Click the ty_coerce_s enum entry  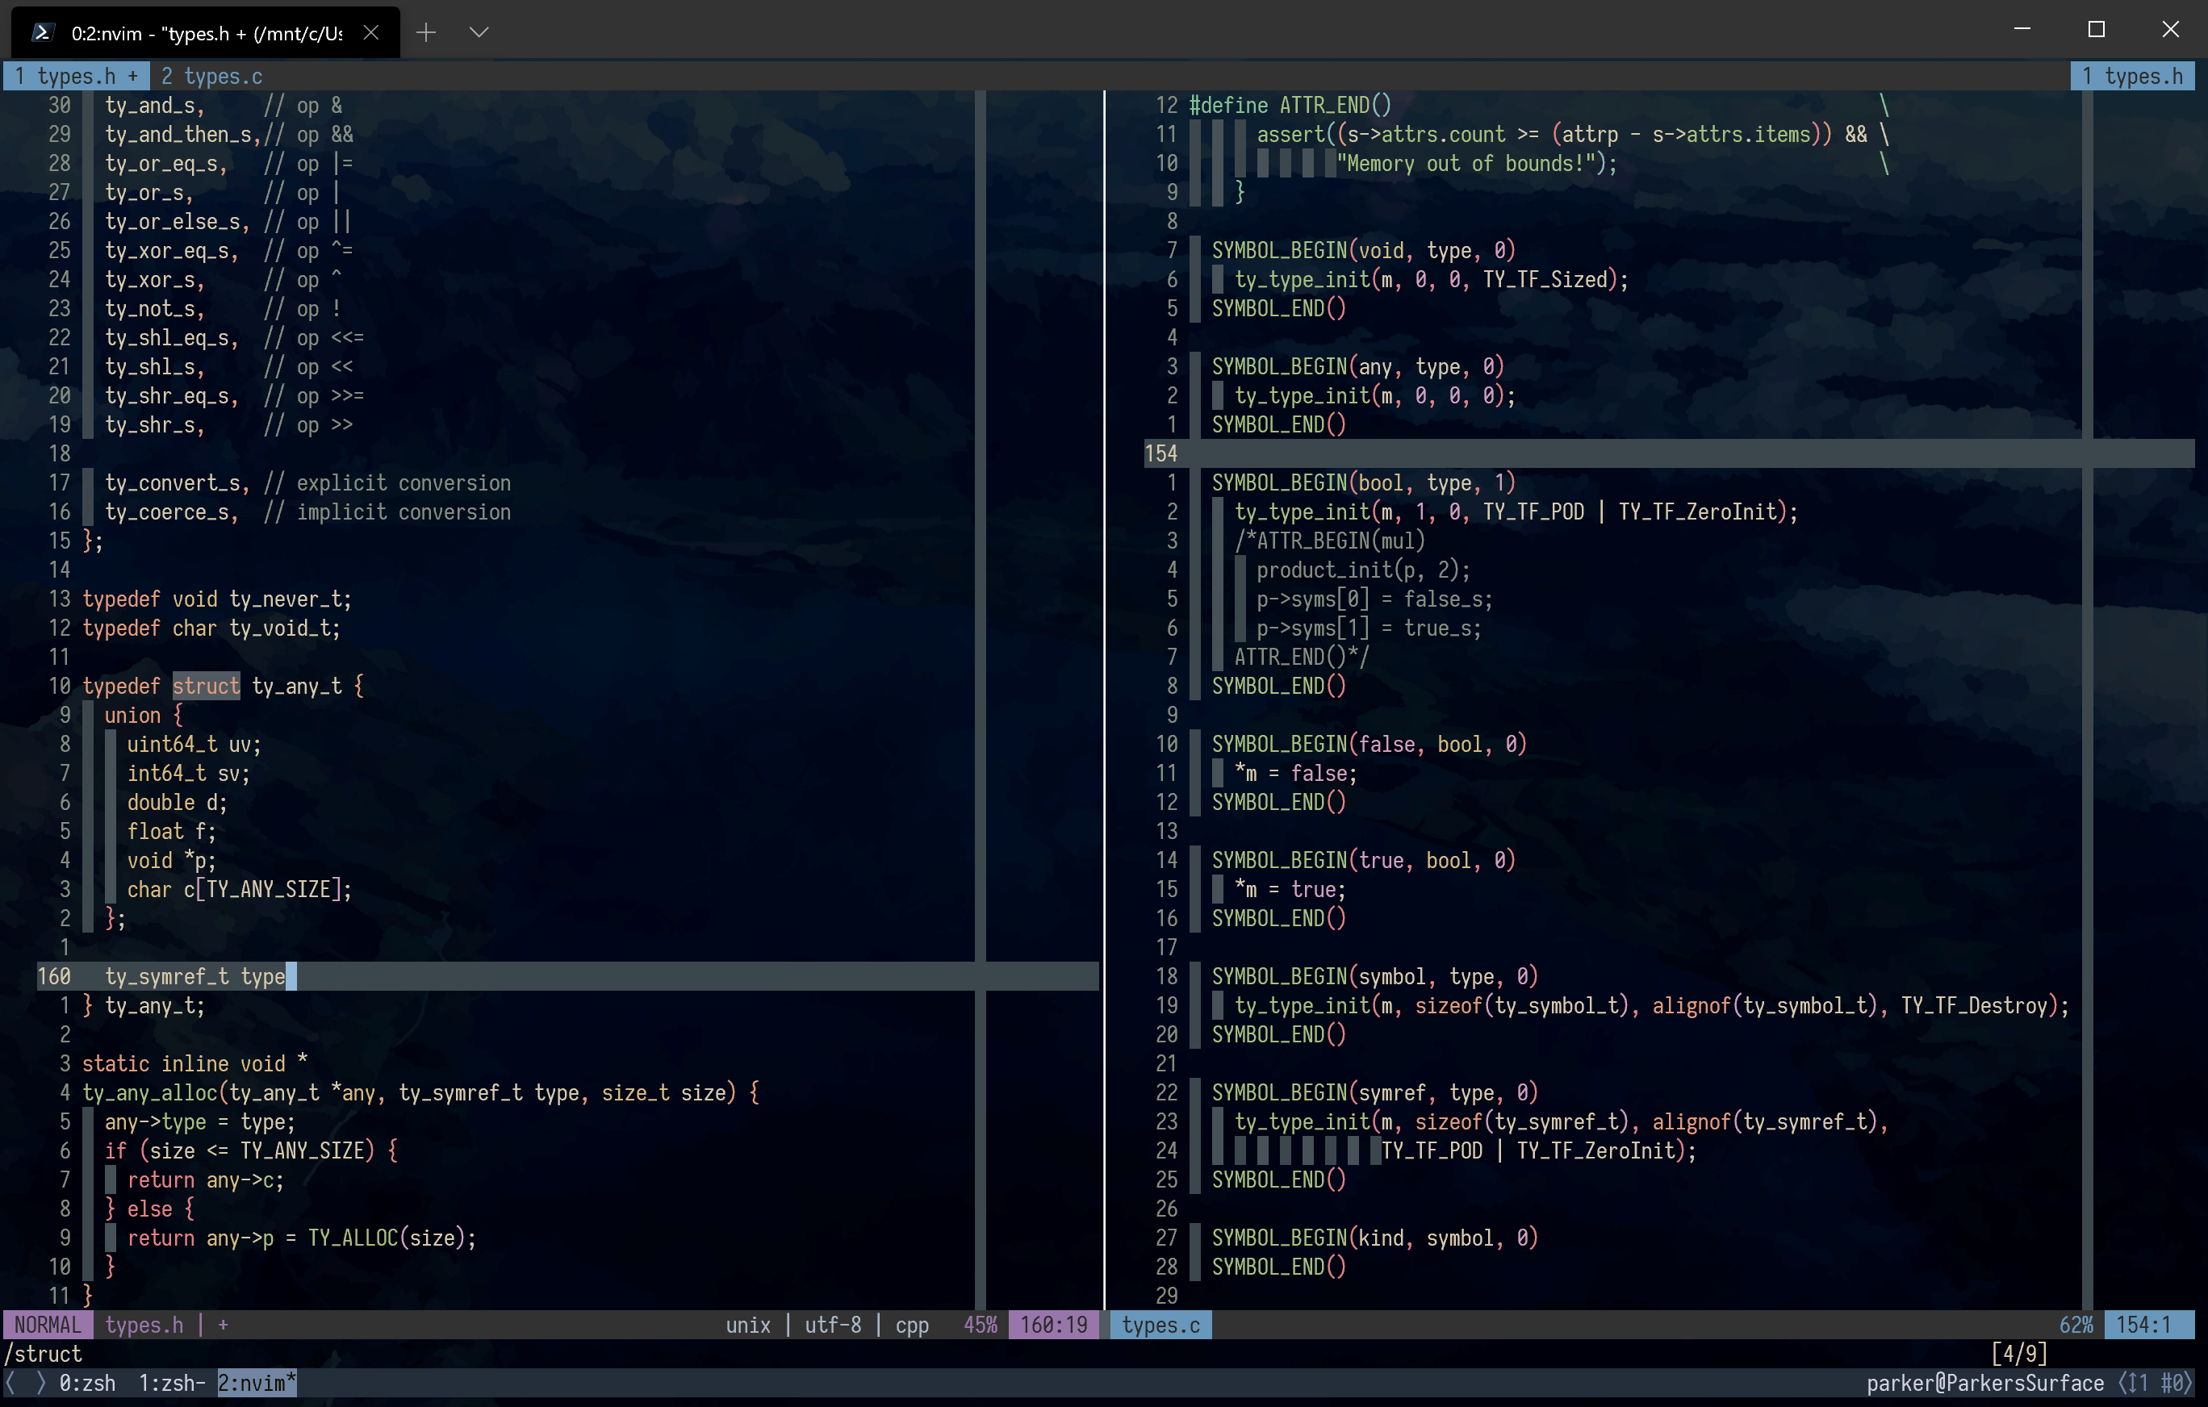[167, 511]
